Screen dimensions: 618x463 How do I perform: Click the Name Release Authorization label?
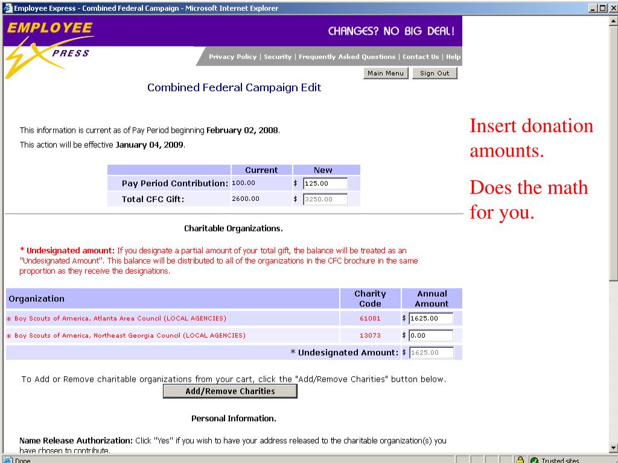coord(76,441)
